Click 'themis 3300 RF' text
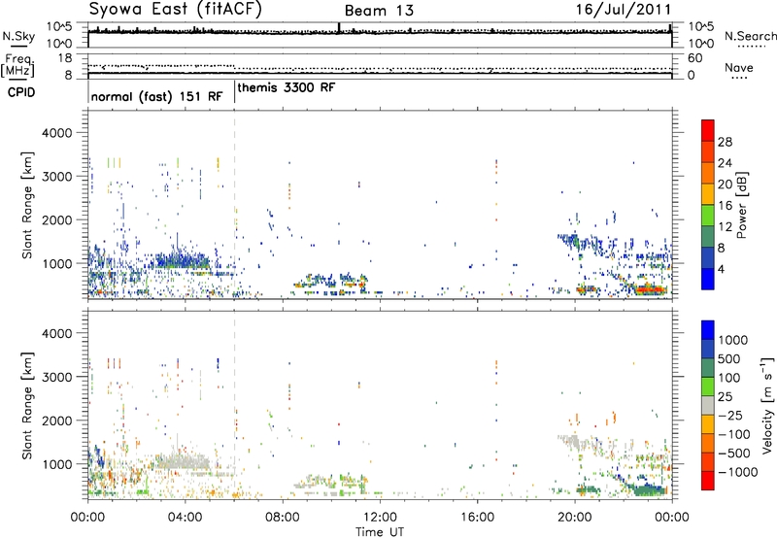Image resolution: width=777 pixels, height=538 pixels. pos(287,88)
